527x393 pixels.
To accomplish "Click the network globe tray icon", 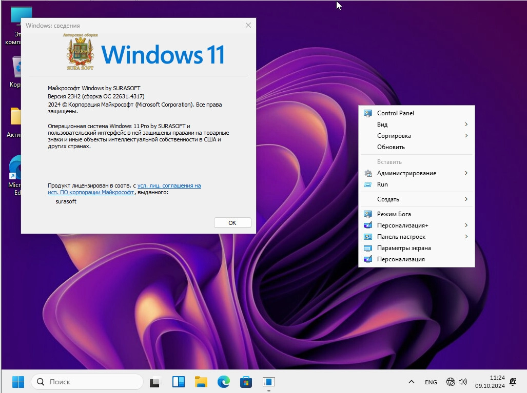I will 451,382.
